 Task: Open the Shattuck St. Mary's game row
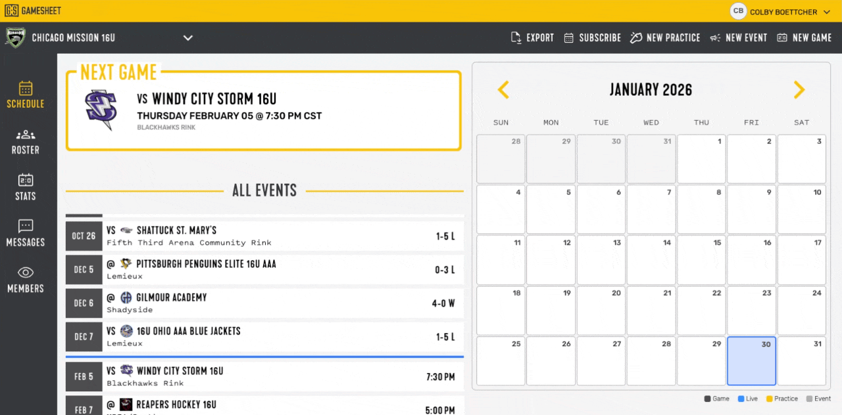pos(264,236)
